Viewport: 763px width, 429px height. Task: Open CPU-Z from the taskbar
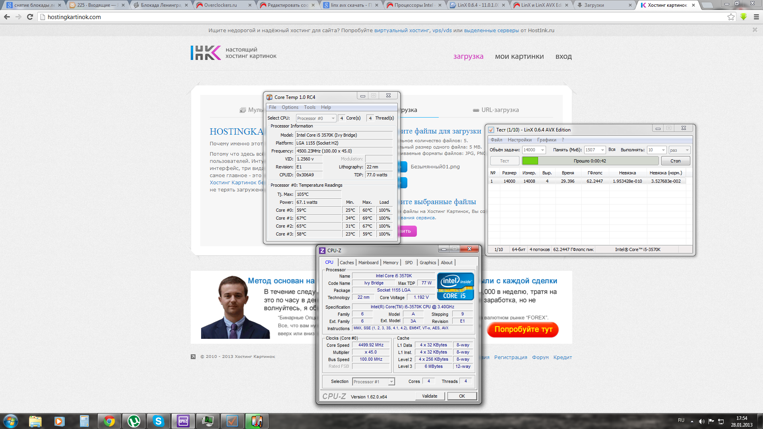[183, 421]
